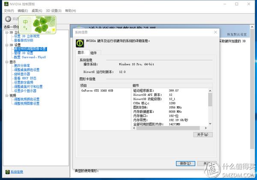Image resolution: width=257 pixels, height=180 pixels.
Task: Select 查看 HDCP 状态 in tree
Action: (25, 78)
